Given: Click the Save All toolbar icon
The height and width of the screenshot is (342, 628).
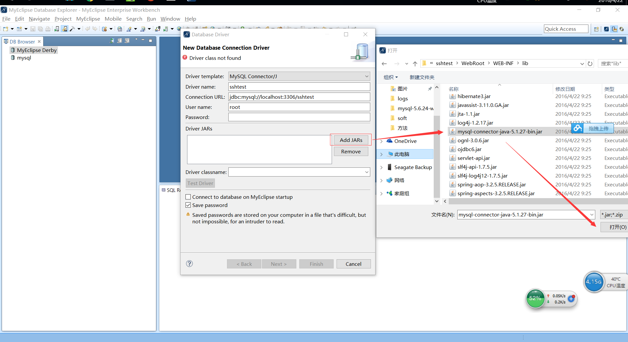Looking at the screenshot, I should (x=40, y=29).
